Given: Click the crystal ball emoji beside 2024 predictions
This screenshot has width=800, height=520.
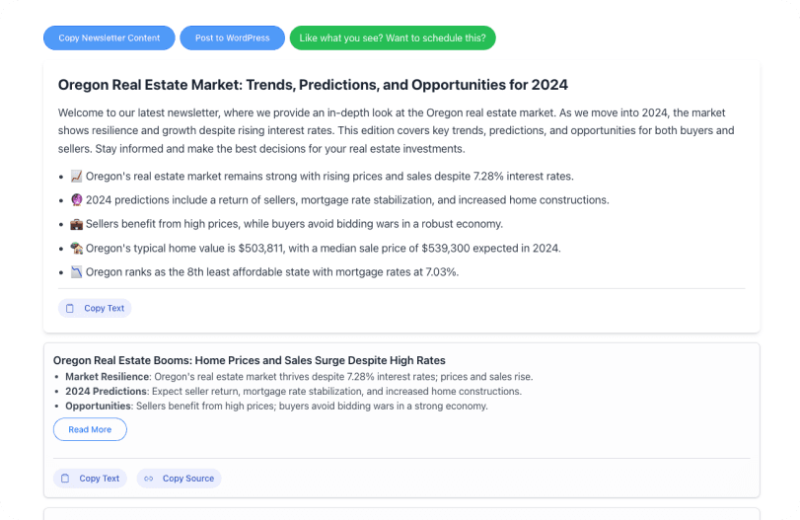Looking at the screenshot, I should pyautogui.click(x=76, y=200).
